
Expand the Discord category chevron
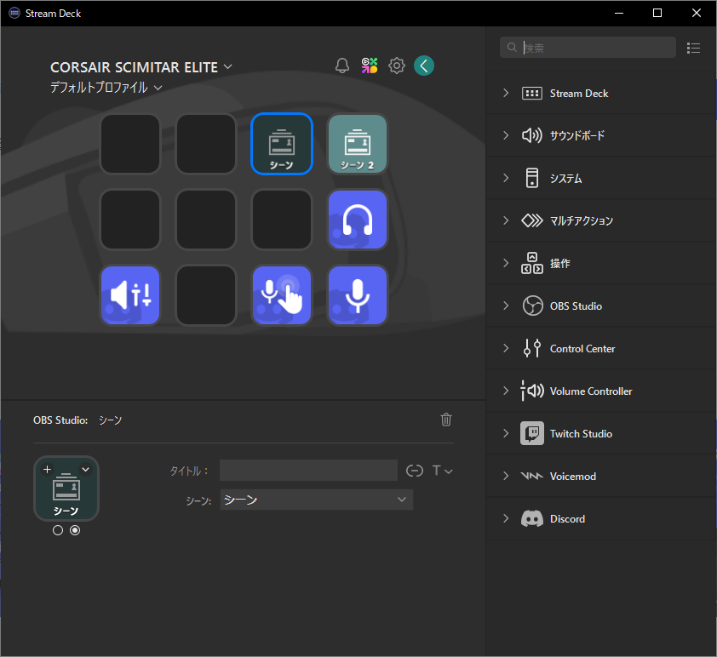506,518
